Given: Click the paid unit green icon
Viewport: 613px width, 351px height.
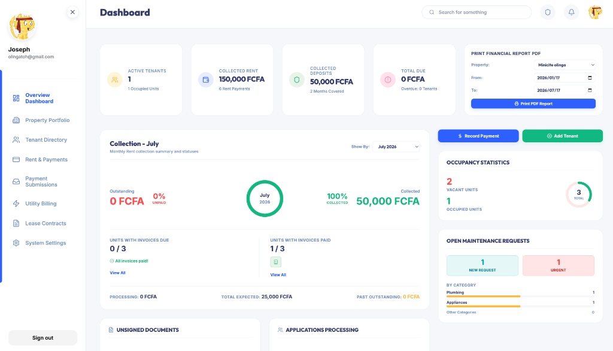Looking at the screenshot, I should tap(275, 262).
